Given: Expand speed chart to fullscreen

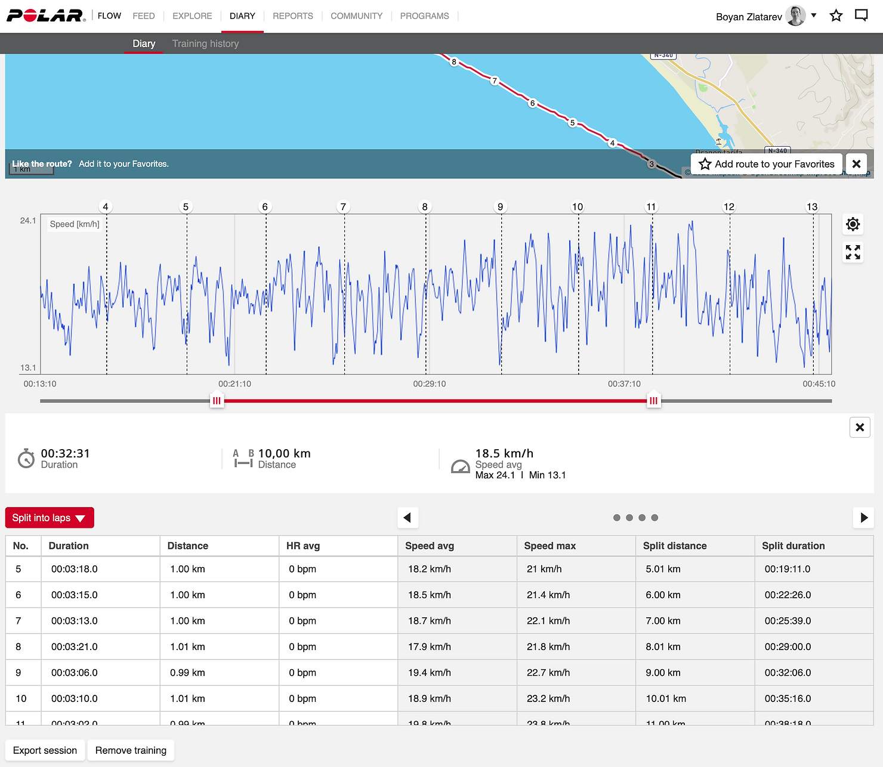Looking at the screenshot, I should pyautogui.click(x=853, y=252).
